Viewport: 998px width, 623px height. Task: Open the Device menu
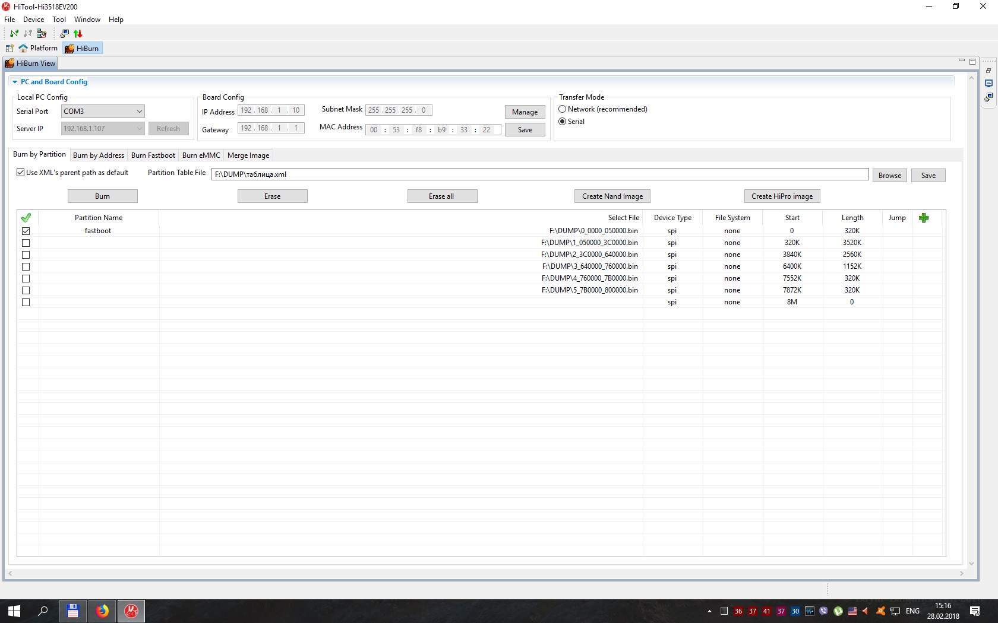click(33, 20)
